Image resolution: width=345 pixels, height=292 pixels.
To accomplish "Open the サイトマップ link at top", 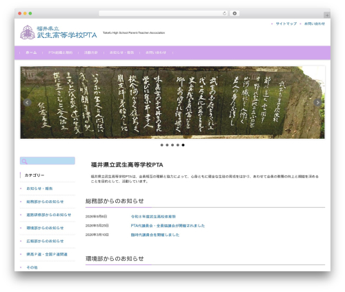I will pyautogui.click(x=286, y=23).
